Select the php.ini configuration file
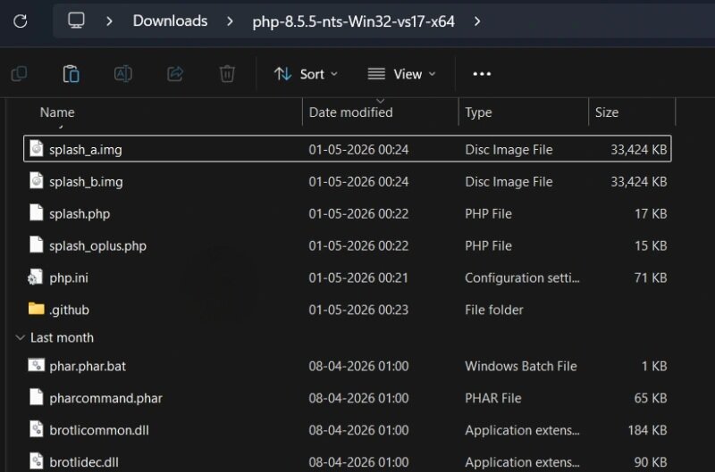The height and width of the screenshot is (472, 715). pos(347,277)
